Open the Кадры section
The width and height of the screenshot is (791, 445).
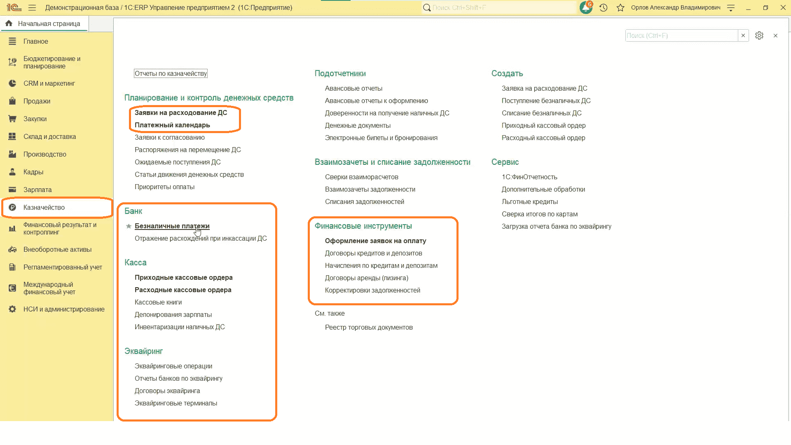pyautogui.click(x=33, y=172)
